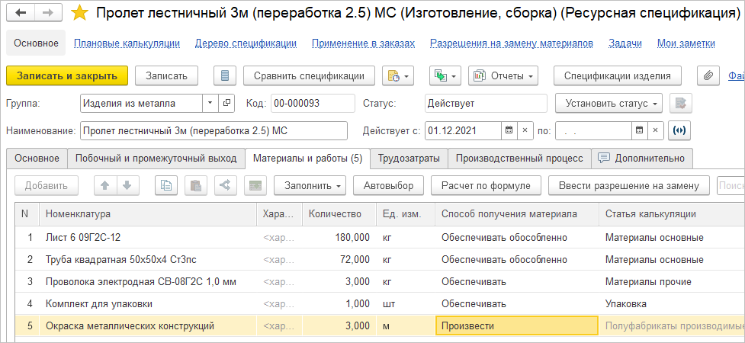This screenshot has height=343, width=745.
Task: Go back with left arrow button
Action: 21,13
